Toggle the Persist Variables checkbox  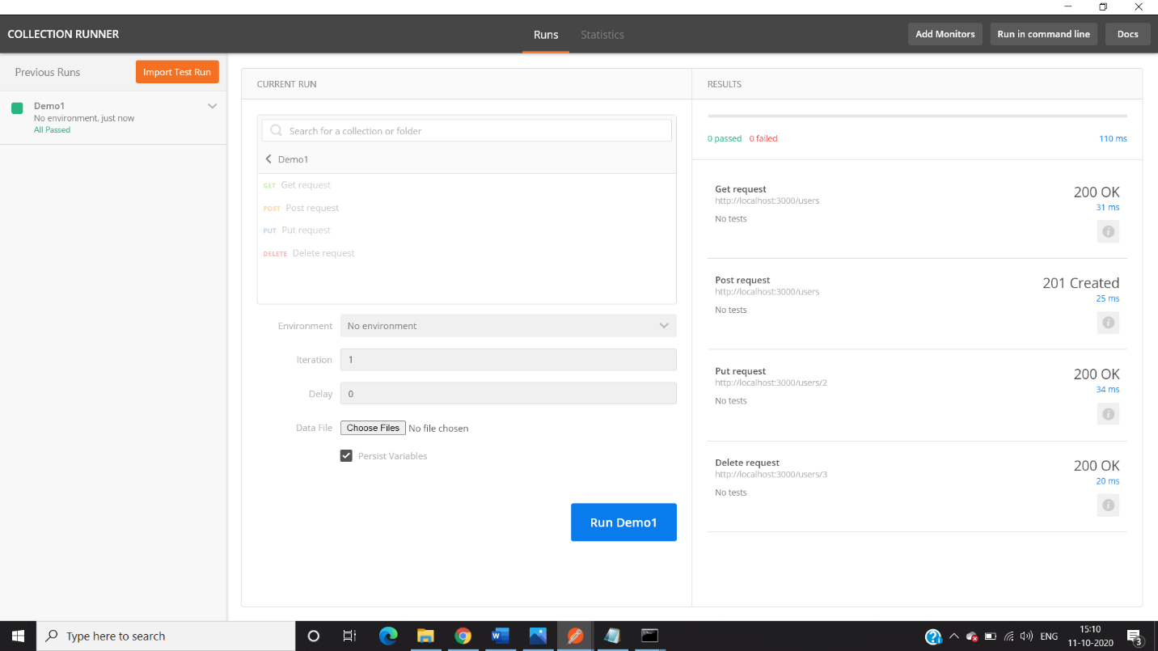point(346,456)
